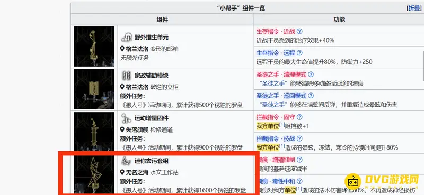Click the location pin beside 格兰法洛 破烂的立柜
Screen dimensions: 424x195
click(x=122, y=87)
